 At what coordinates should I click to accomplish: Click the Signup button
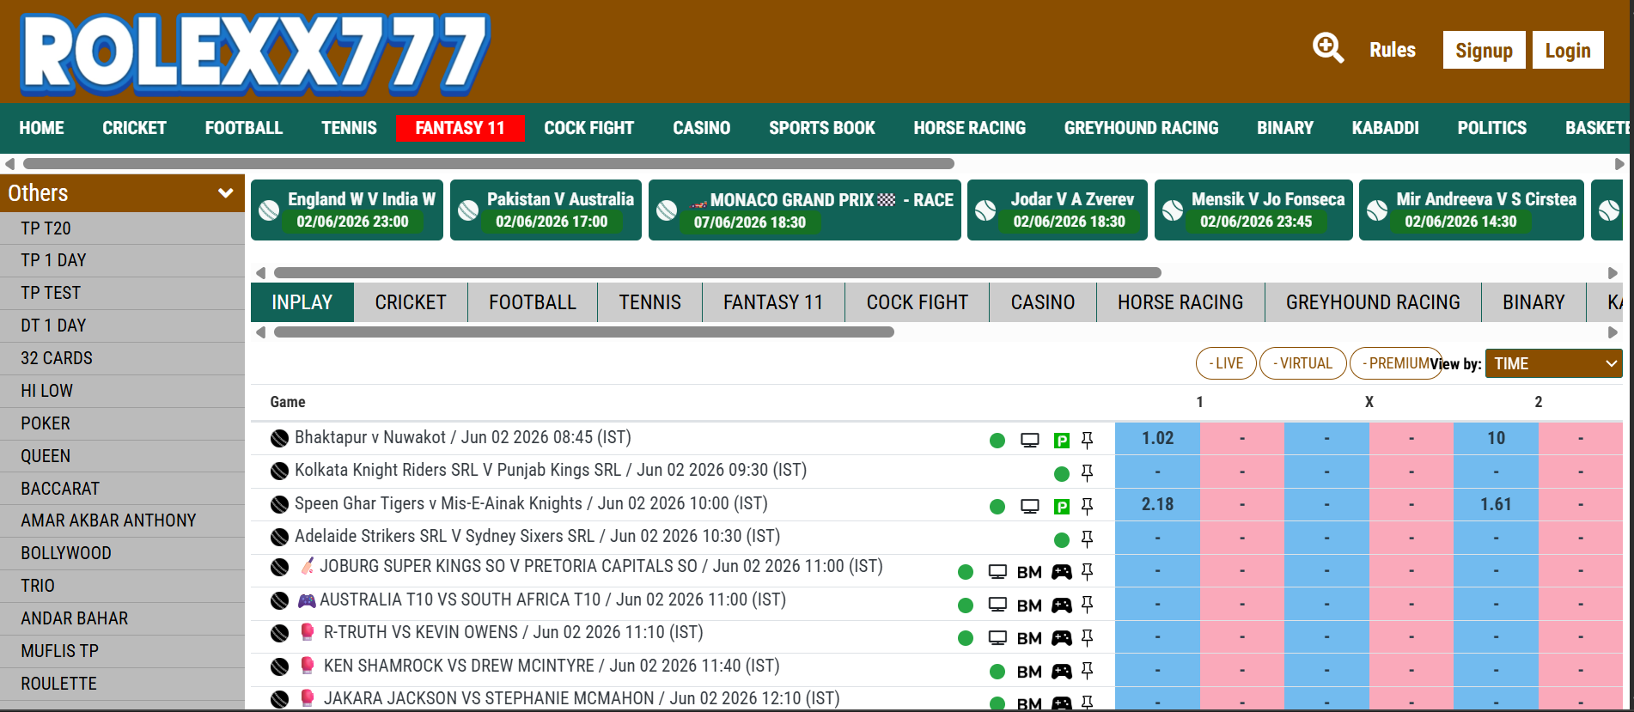(1484, 51)
